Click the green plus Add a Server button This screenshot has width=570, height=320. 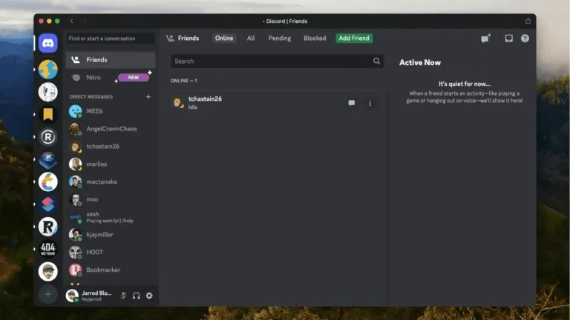pyautogui.click(x=48, y=294)
